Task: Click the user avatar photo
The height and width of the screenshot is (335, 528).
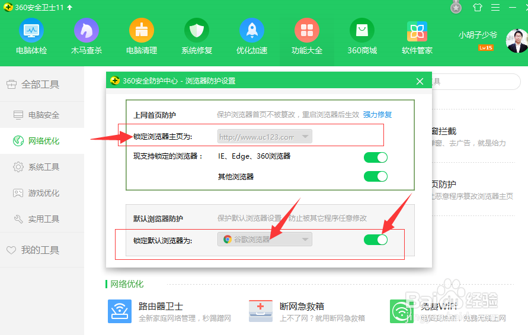Action: [517, 41]
